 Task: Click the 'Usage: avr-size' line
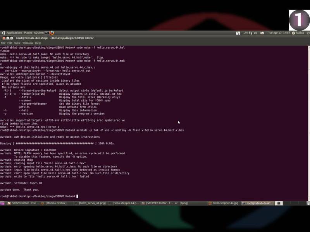29,77
